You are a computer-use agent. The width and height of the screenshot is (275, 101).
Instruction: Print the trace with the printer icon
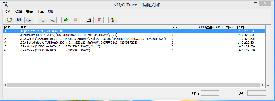click(29, 20)
